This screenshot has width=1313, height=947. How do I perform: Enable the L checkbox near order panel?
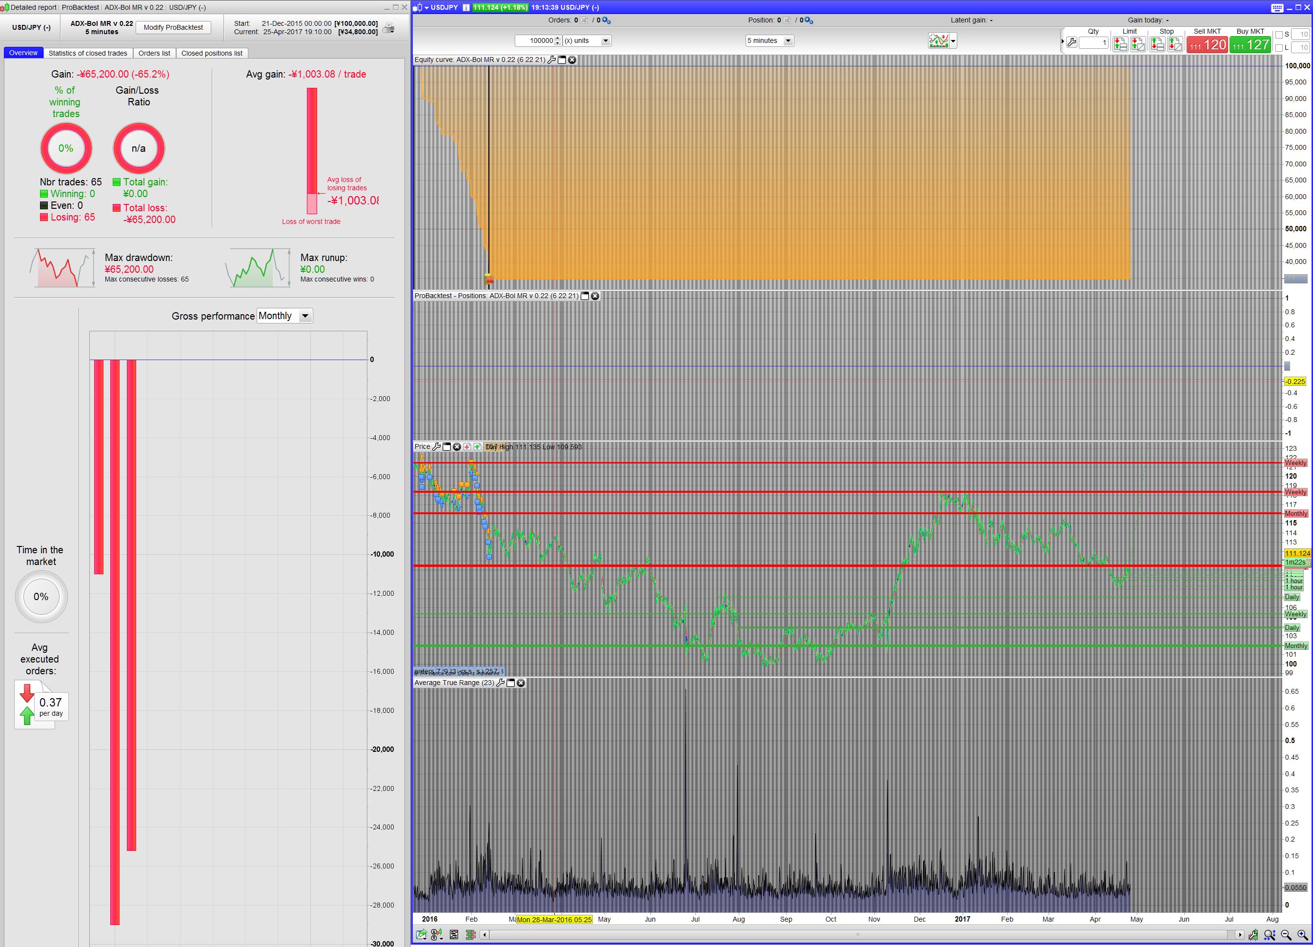pyautogui.click(x=1279, y=48)
